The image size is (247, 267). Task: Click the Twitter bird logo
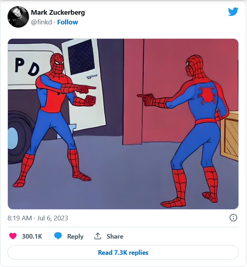[x=233, y=12]
